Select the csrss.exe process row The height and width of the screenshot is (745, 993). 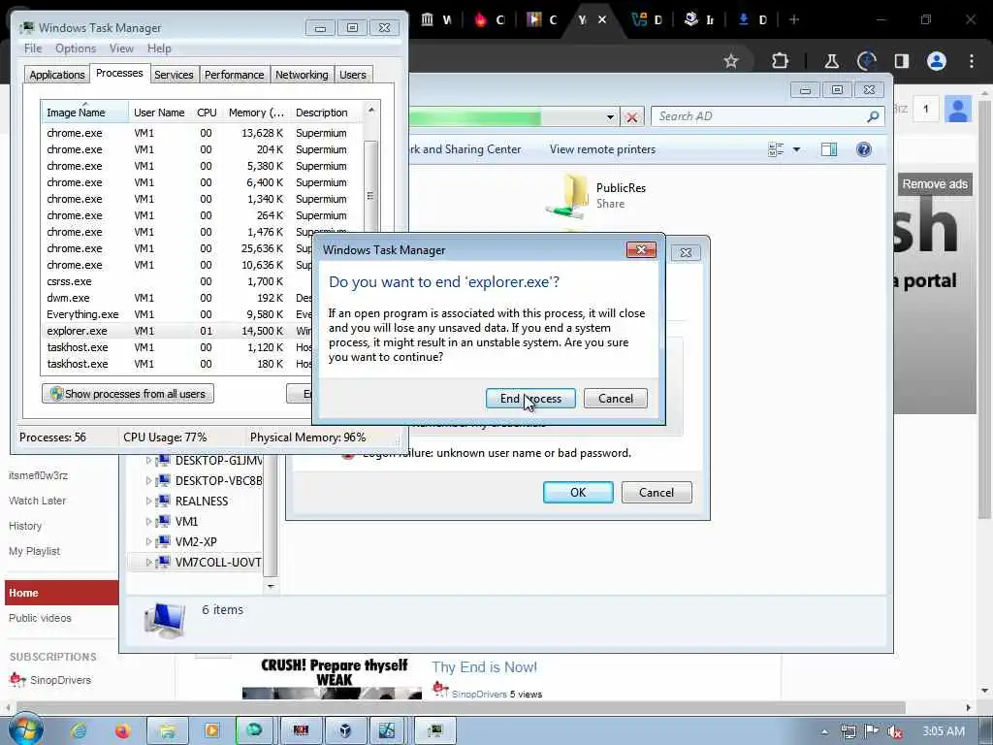(x=179, y=281)
